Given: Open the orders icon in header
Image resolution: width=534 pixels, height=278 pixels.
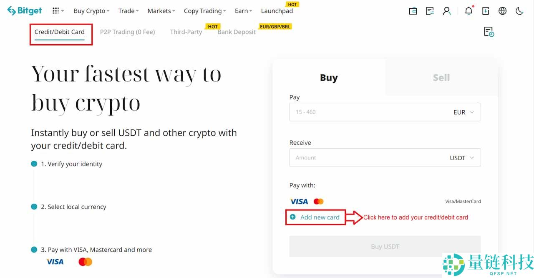Looking at the screenshot, I should tap(430, 11).
